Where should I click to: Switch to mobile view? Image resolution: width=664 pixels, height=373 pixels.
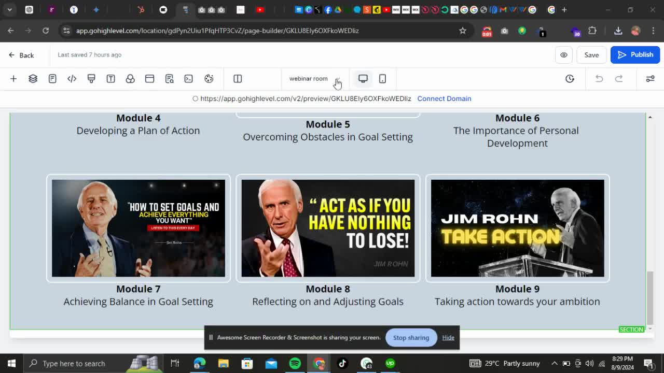point(382,79)
